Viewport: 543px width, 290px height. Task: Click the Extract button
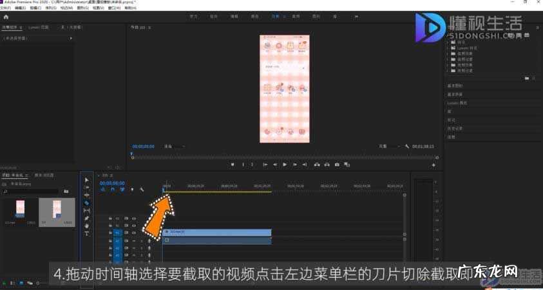pos(327,165)
